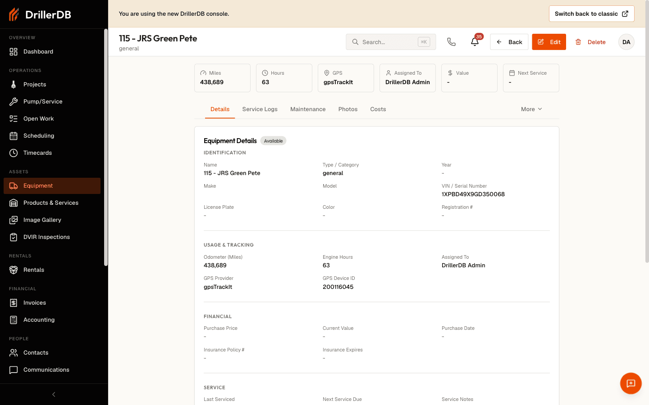Click the Hours 63 summary card
The width and height of the screenshot is (649, 405).
point(284,78)
